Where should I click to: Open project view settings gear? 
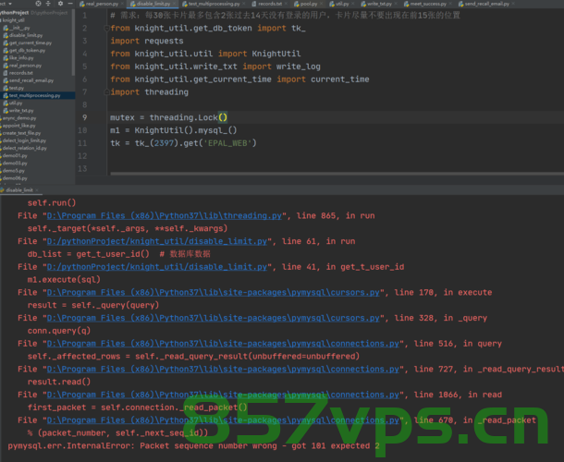click(x=60, y=4)
